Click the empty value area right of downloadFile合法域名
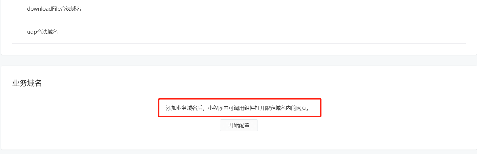This screenshot has height=154, width=477. (x=268, y=9)
